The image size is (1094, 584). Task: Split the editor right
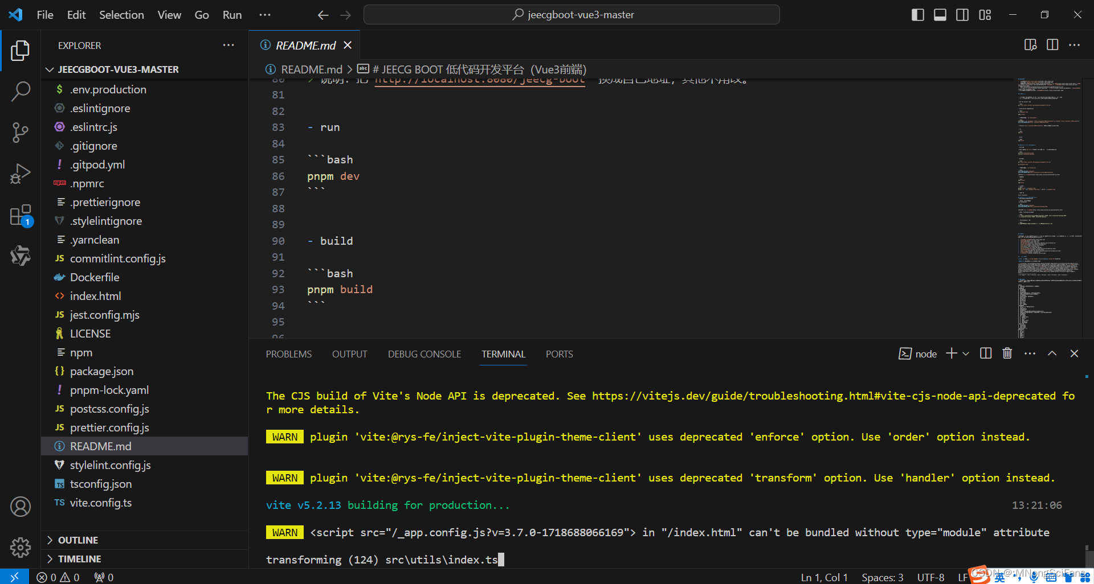tap(1052, 45)
